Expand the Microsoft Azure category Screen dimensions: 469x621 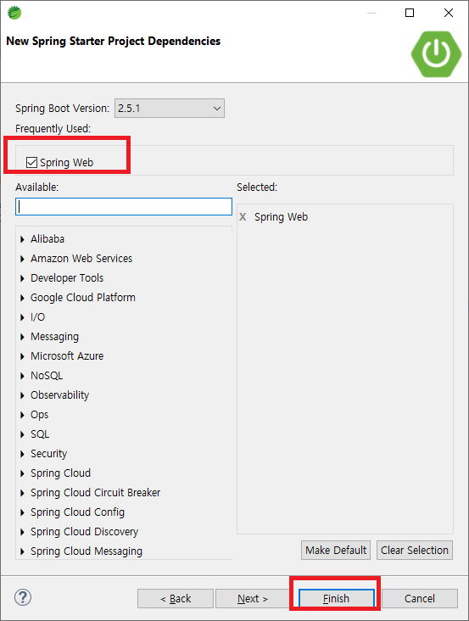(x=23, y=356)
